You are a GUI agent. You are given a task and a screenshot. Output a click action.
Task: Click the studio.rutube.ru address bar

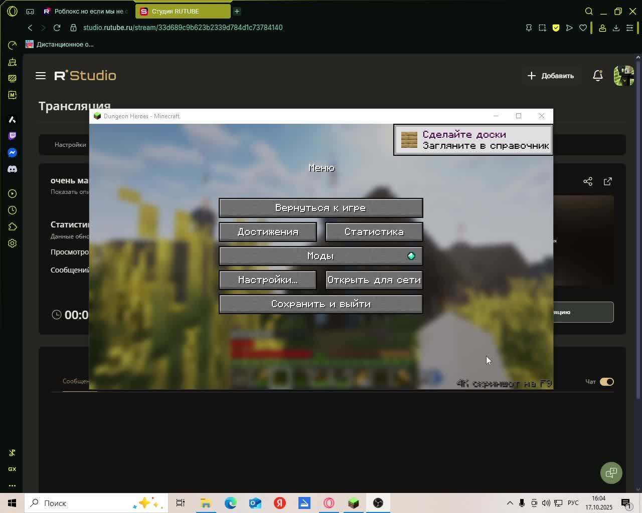(183, 28)
